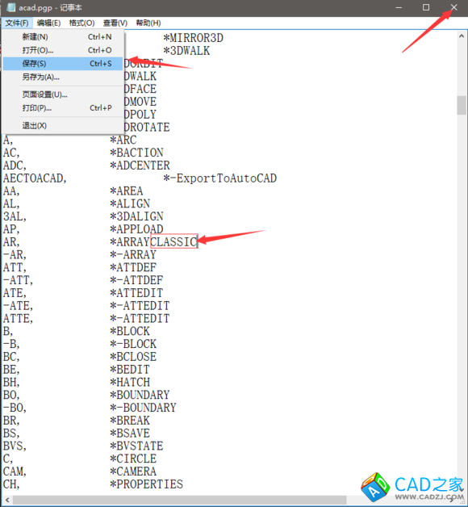Click the vertical scrollbar thumb
This screenshot has height=507, width=468.
pos(462,105)
